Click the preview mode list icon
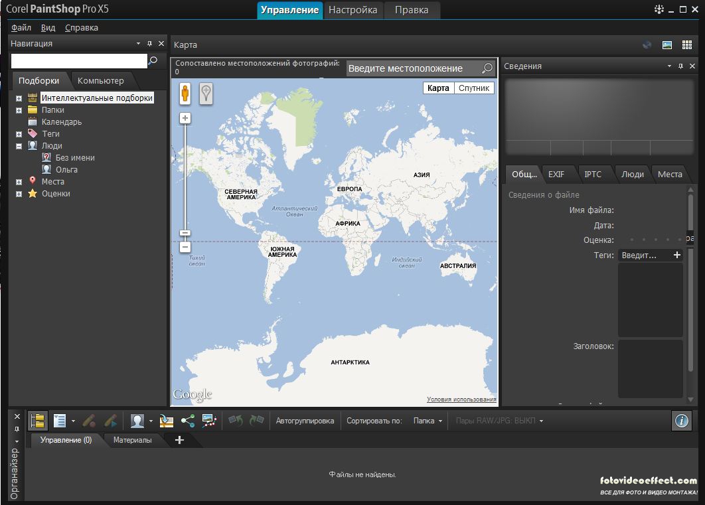 [x=60, y=421]
